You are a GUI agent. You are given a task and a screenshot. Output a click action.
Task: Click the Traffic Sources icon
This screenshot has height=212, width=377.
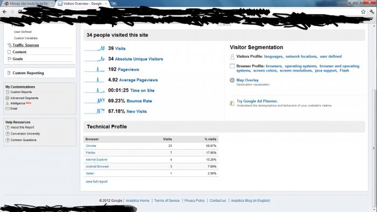pos(9,45)
